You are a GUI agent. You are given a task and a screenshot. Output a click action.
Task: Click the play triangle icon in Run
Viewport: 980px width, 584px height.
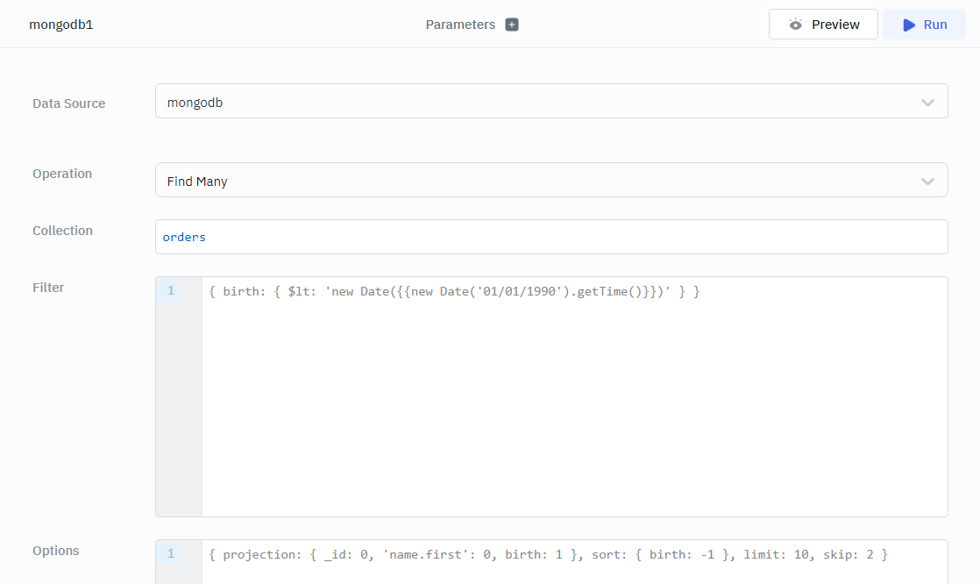click(x=909, y=25)
